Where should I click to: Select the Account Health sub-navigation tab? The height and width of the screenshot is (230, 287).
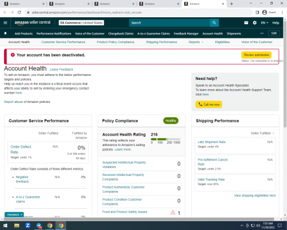click(x=19, y=42)
